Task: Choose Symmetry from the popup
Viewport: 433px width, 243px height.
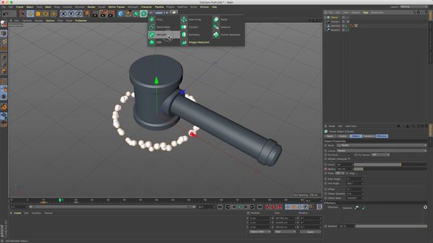Action: click(196, 34)
